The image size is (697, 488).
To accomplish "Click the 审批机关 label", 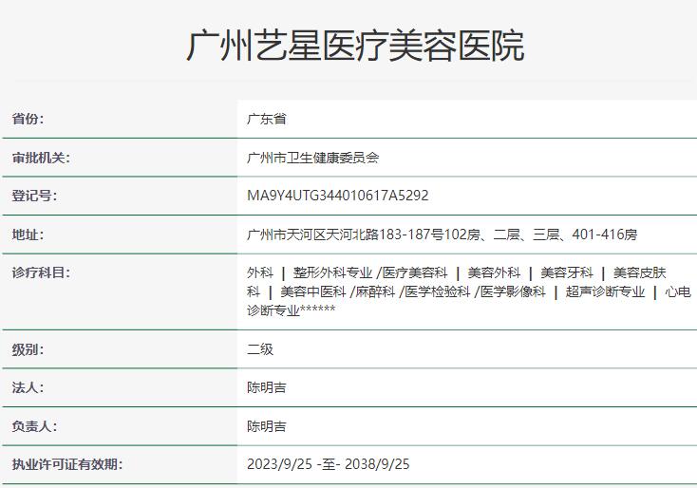I will (x=41, y=158).
